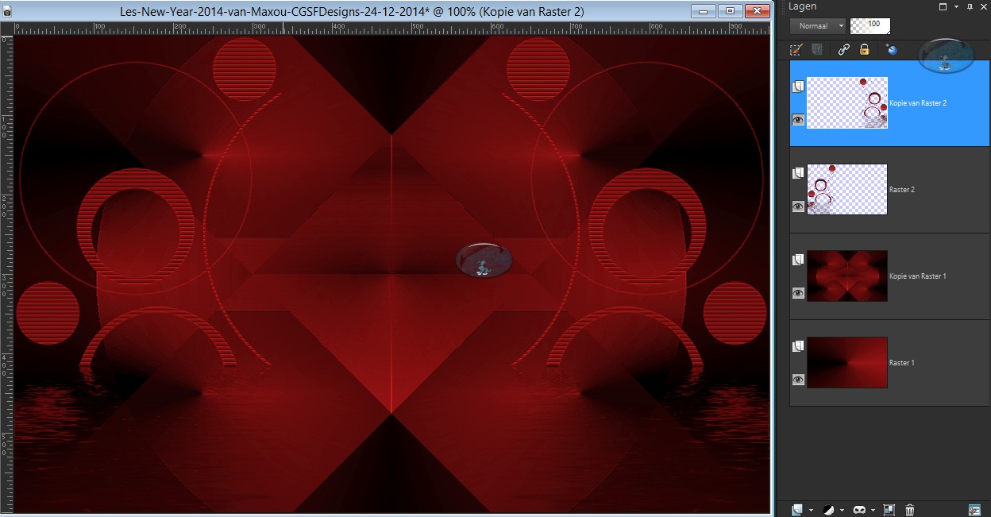Screen dimensions: 991x517
Task: Maximize the image document window
Action: [x=731, y=11]
